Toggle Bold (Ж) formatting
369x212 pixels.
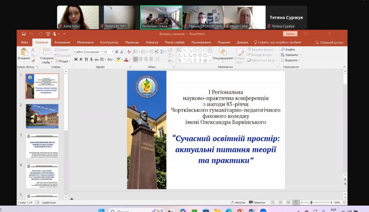pyautogui.click(x=76, y=59)
